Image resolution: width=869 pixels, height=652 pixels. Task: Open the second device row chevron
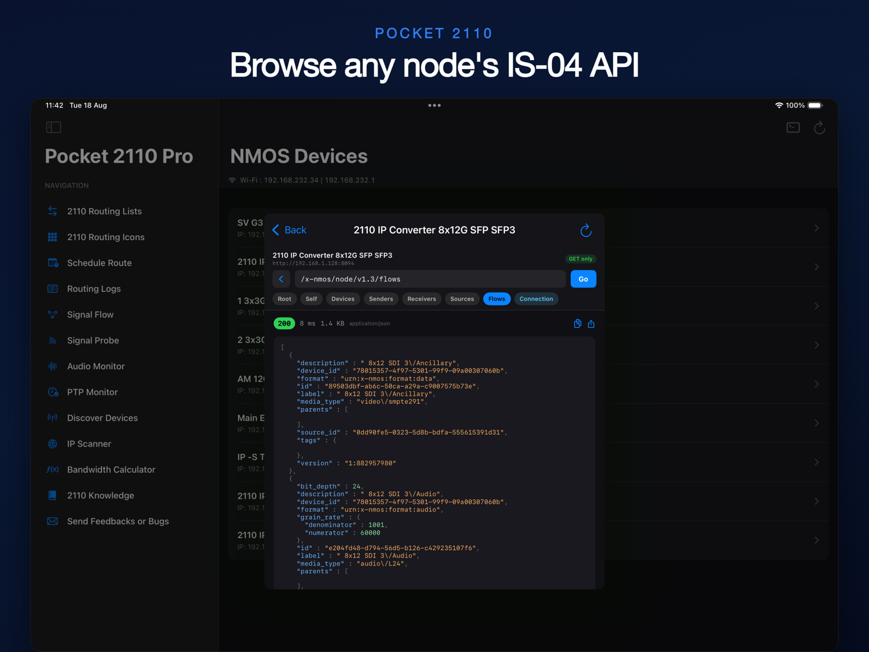[816, 267]
